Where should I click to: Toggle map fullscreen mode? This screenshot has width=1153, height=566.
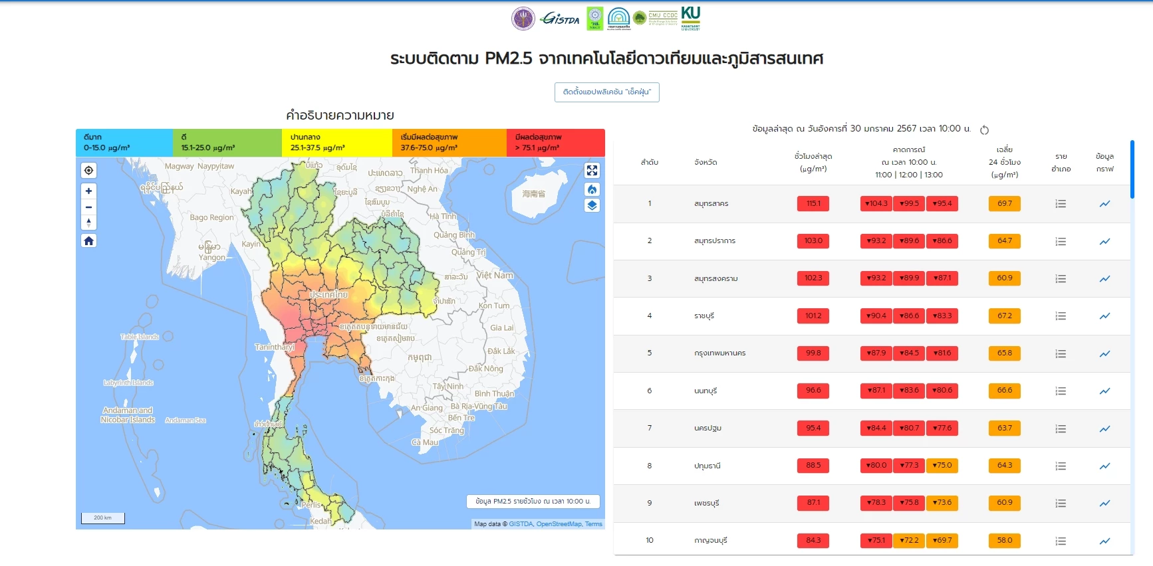click(592, 171)
